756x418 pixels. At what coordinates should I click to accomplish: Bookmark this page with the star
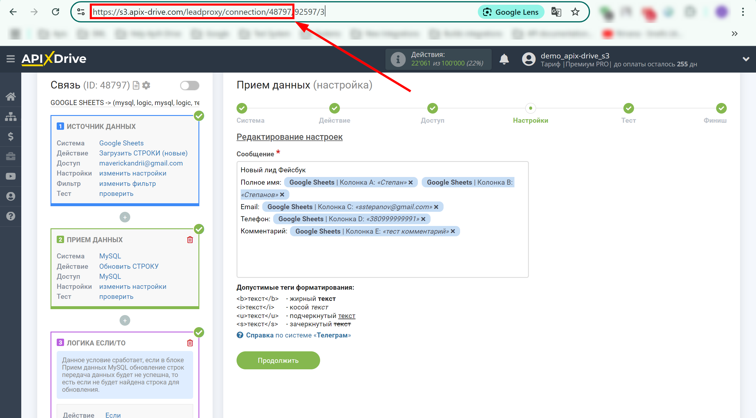(x=575, y=12)
